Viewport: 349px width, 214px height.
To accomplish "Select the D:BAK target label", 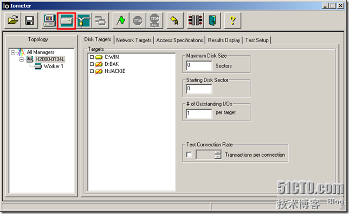I will [112, 64].
